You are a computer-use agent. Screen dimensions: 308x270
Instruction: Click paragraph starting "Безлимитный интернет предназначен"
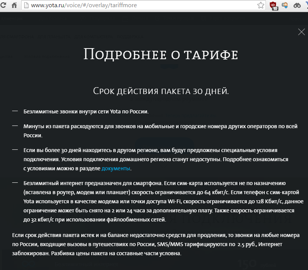pyautogui.click(x=163, y=201)
